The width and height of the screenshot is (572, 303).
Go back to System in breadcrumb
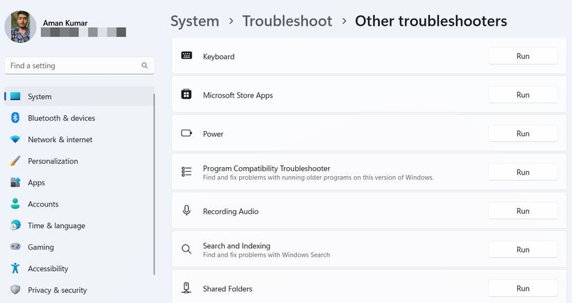195,21
